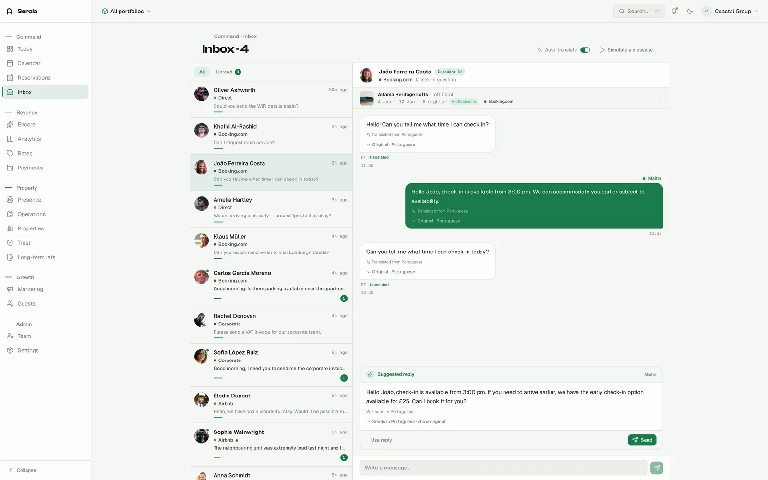This screenshot has width=768, height=480.
Task: Click the Simulate a message play icon
Action: (602, 50)
